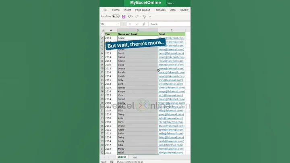Viewport: 290px width, 163px height.
Task: Open the Data ribbon tab
Action: (172, 10)
